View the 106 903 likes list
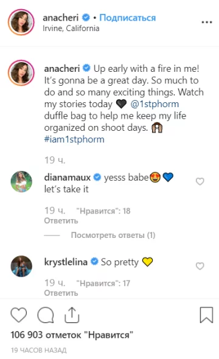The width and height of the screenshot is (219, 359). point(72,335)
